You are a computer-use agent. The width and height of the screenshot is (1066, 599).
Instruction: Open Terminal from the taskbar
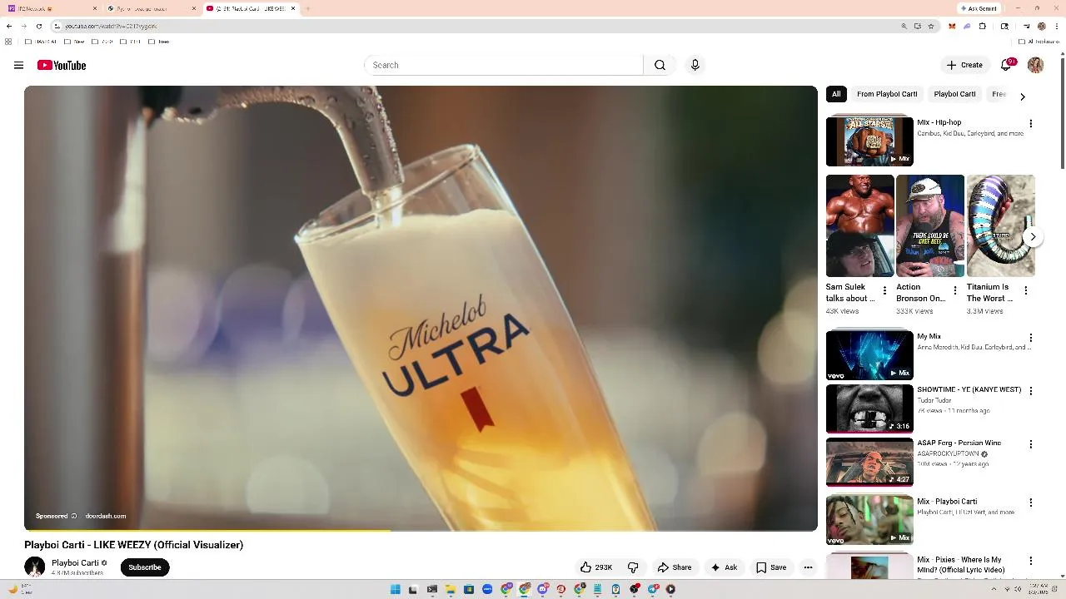pyautogui.click(x=432, y=589)
